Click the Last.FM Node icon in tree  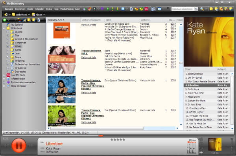pyautogui.click(x=8, y=75)
